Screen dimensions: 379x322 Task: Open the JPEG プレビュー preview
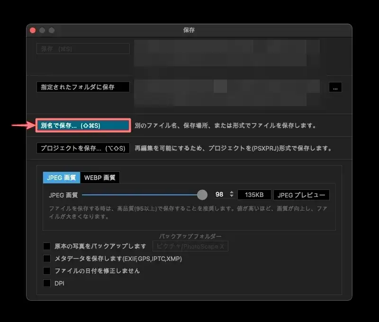coord(301,195)
